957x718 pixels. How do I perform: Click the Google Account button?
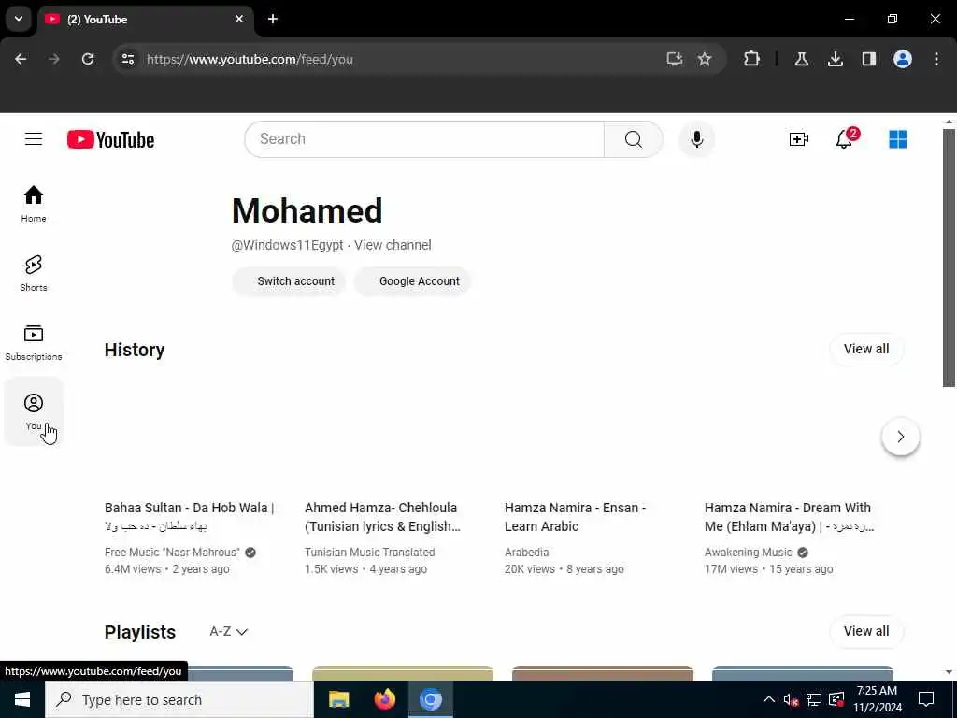pos(412,281)
